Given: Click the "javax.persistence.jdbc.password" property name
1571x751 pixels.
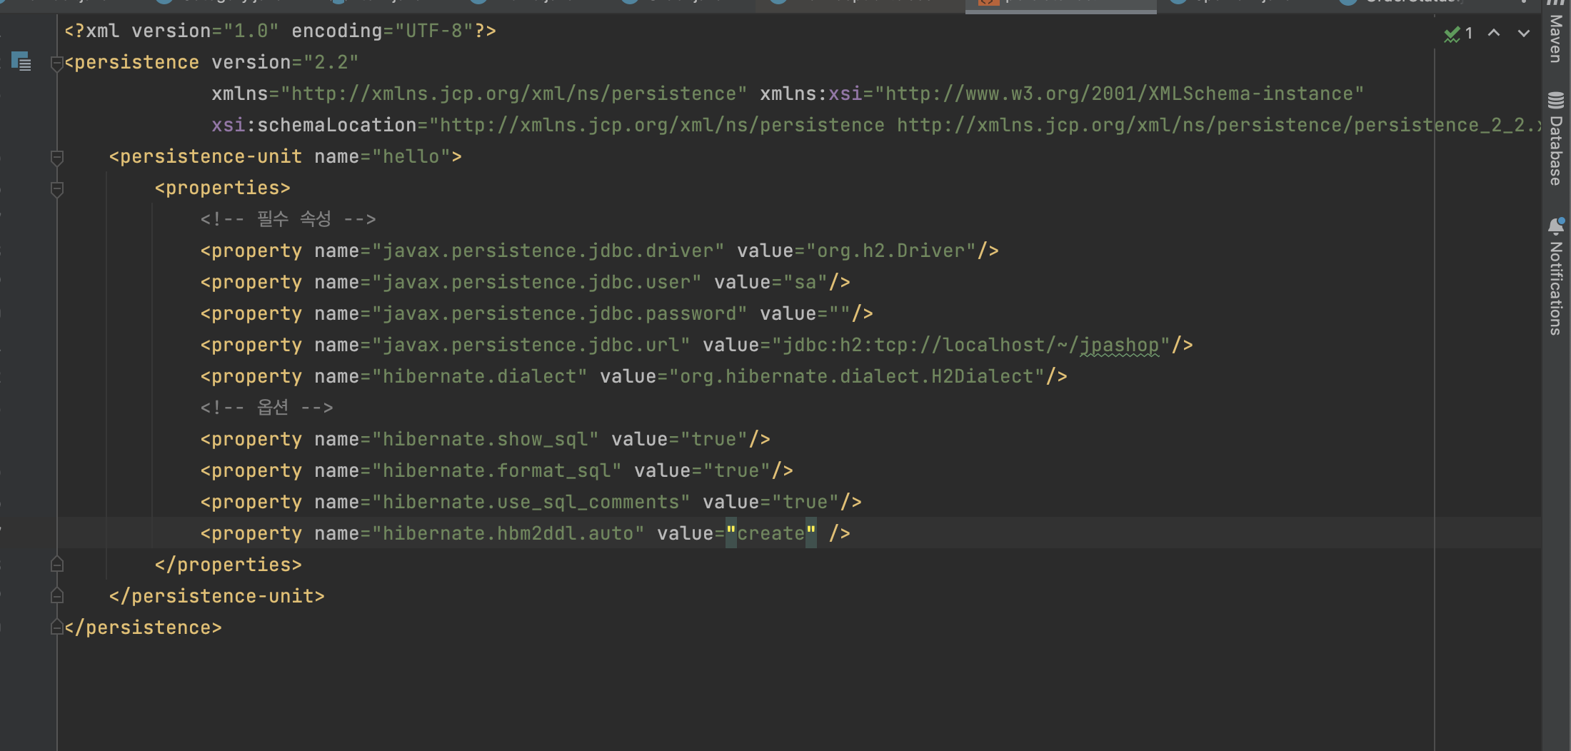Looking at the screenshot, I should (559, 314).
